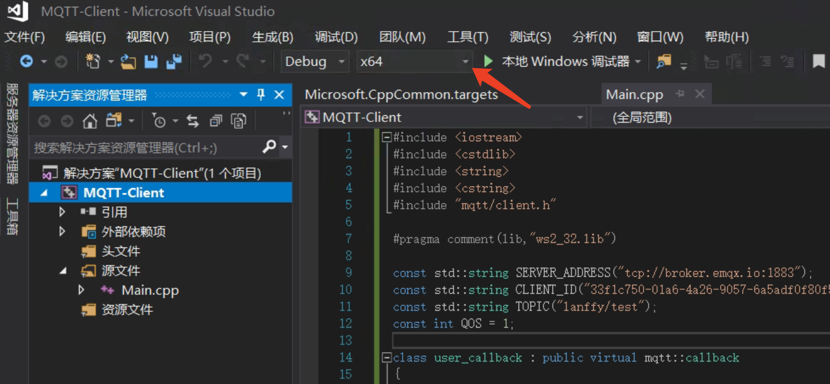This screenshot has height=384, width=830.
Task: Click the navigate forward arrow in main toolbar
Action: click(61, 61)
